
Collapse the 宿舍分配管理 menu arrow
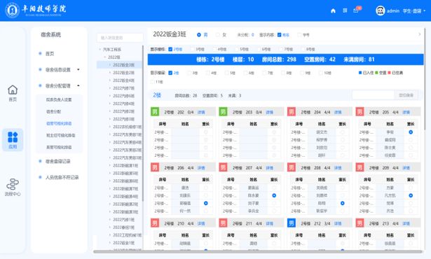pyautogui.click(x=78, y=85)
